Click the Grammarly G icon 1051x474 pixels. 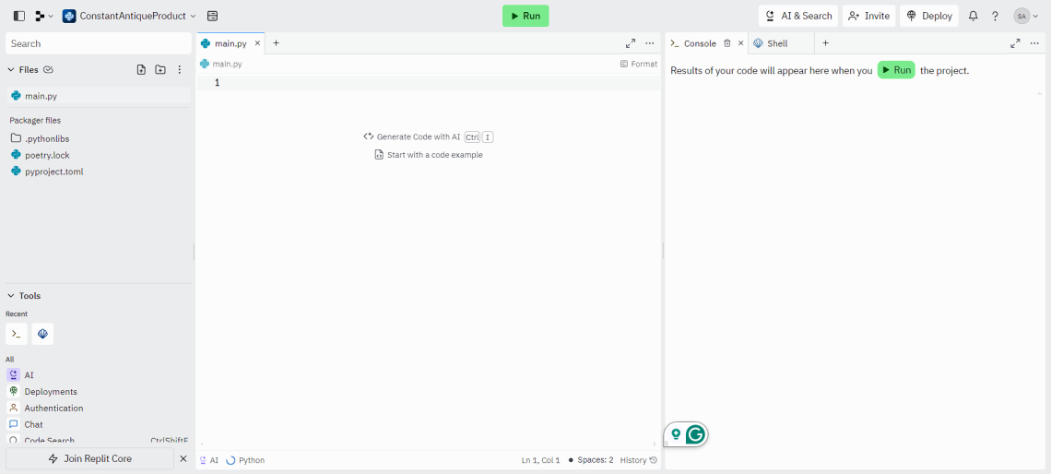pyautogui.click(x=695, y=434)
